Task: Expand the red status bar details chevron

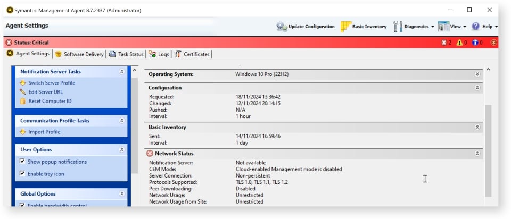Action: pyautogui.click(x=494, y=43)
